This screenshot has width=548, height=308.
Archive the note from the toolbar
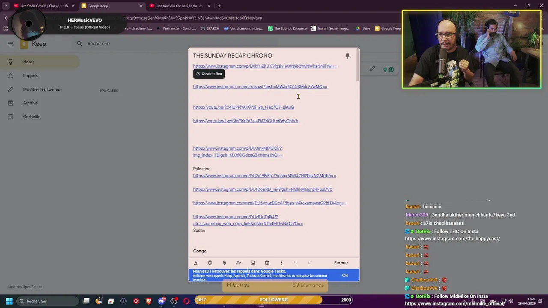[x=267, y=263]
